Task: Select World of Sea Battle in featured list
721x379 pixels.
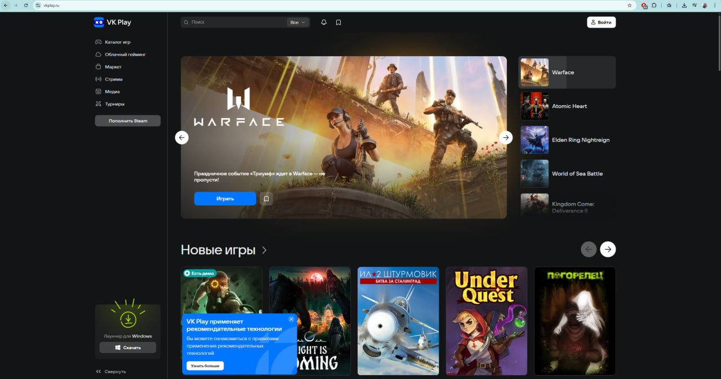Action: pyautogui.click(x=567, y=174)
